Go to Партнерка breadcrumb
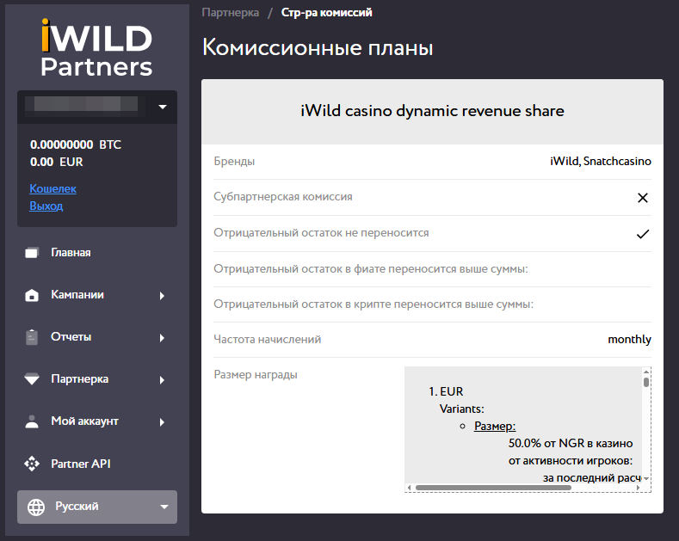The height and width of the screenshot is (541, 679). pyautogui.click(x=231, y=13)
